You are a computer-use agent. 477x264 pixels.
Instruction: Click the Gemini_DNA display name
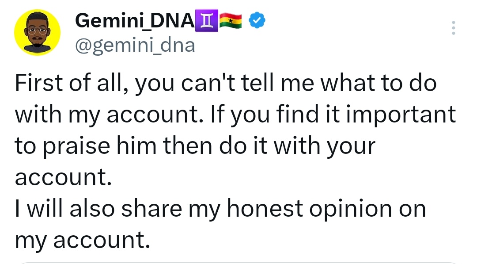(x=134, y=21)
